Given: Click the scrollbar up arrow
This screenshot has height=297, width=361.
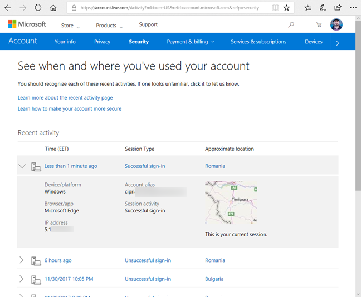Looking at the screenshot, I should pyautogui.click(x=358, y=18).
